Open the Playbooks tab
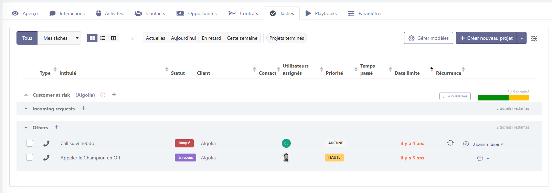 (321, 13)
